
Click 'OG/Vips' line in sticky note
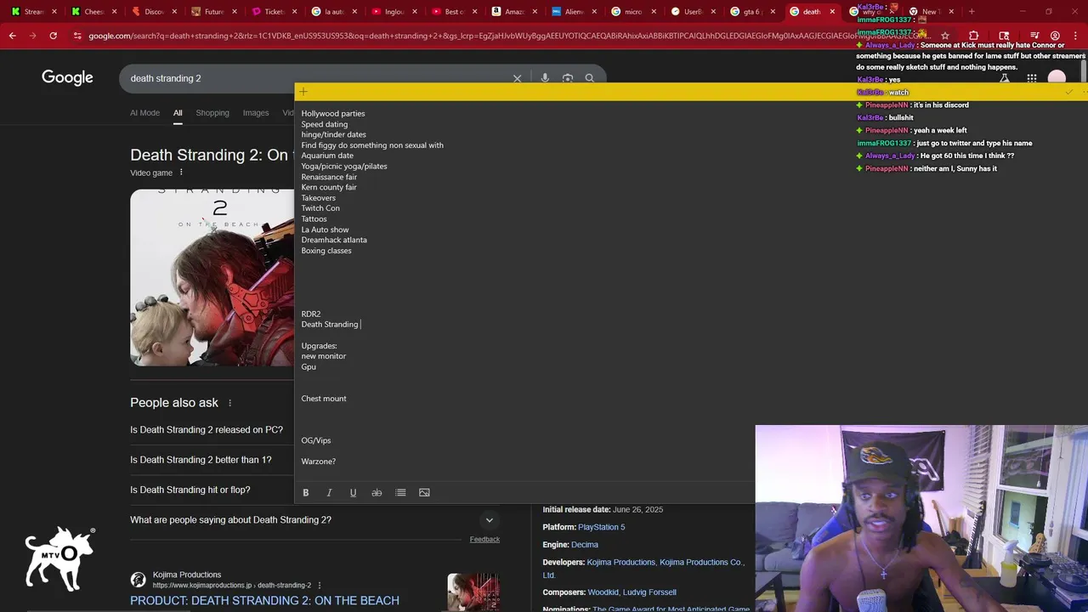(315, 440)
